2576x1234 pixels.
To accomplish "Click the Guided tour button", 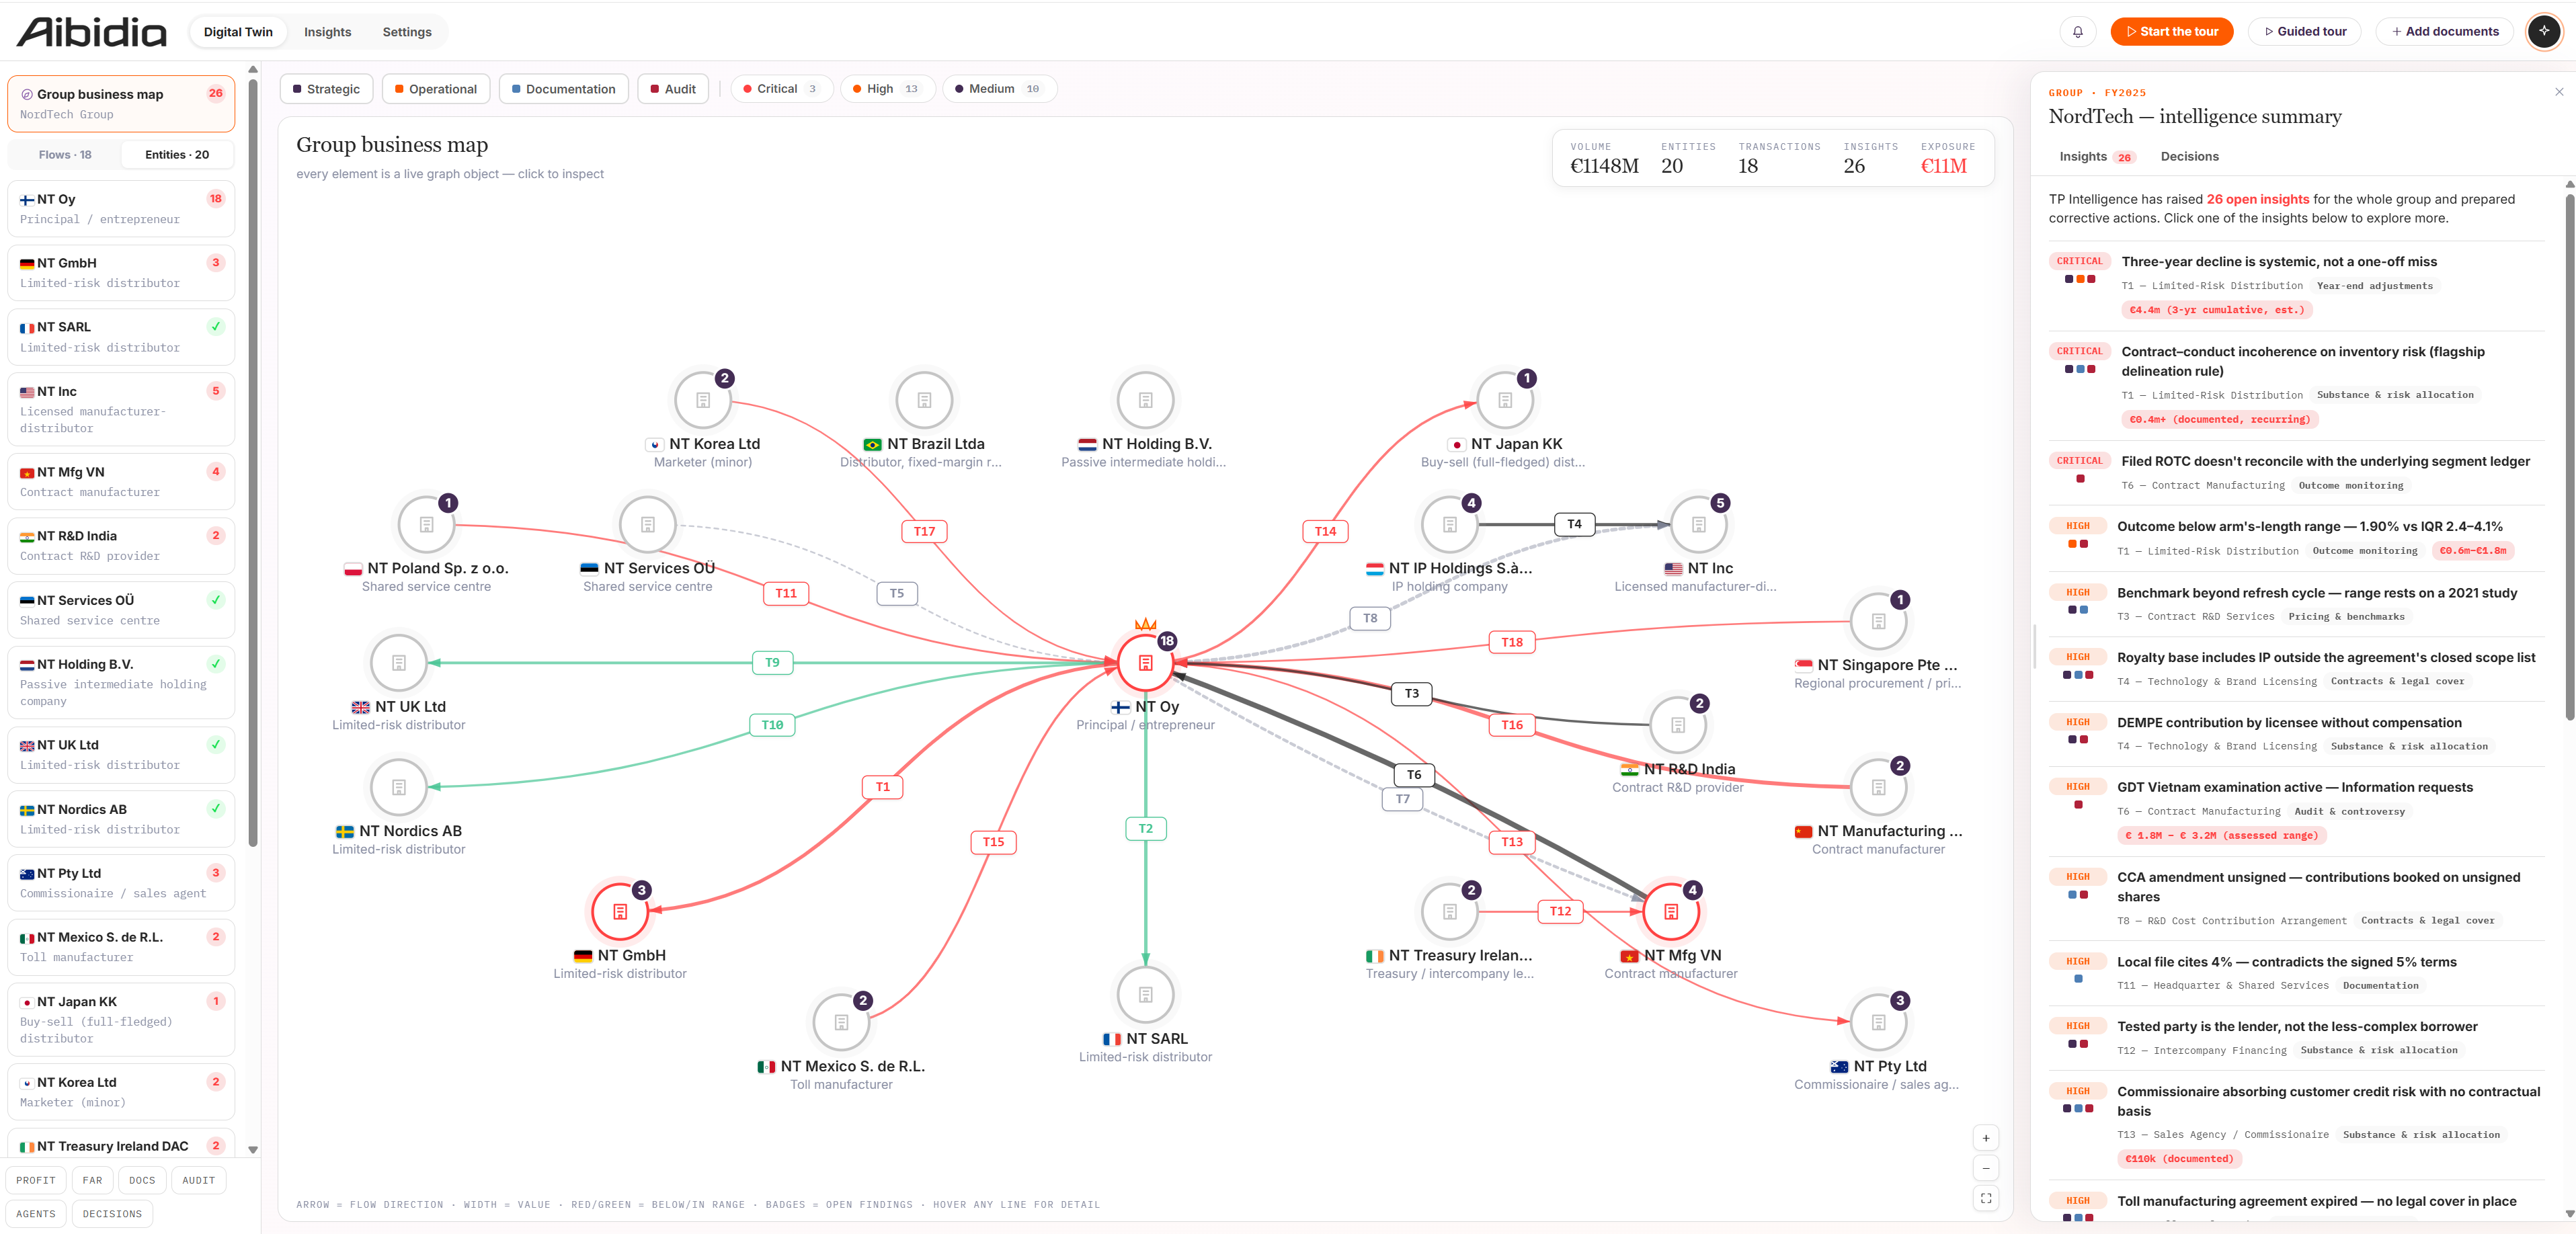I will 2304,32.
